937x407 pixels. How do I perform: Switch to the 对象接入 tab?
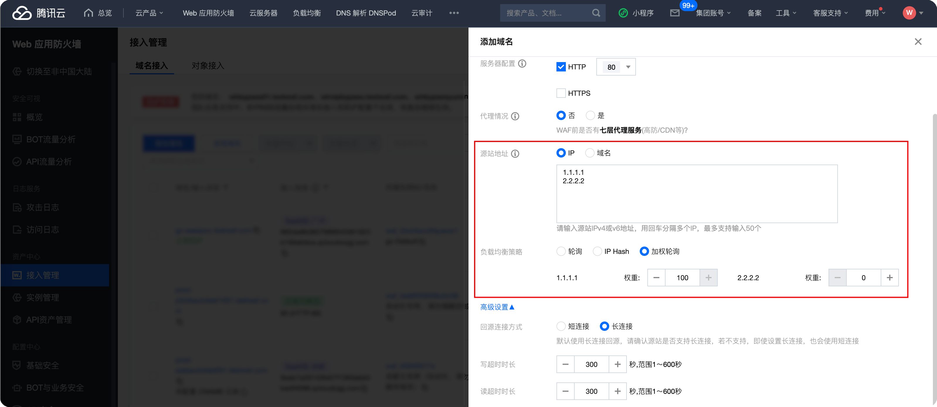coord(208,66)
